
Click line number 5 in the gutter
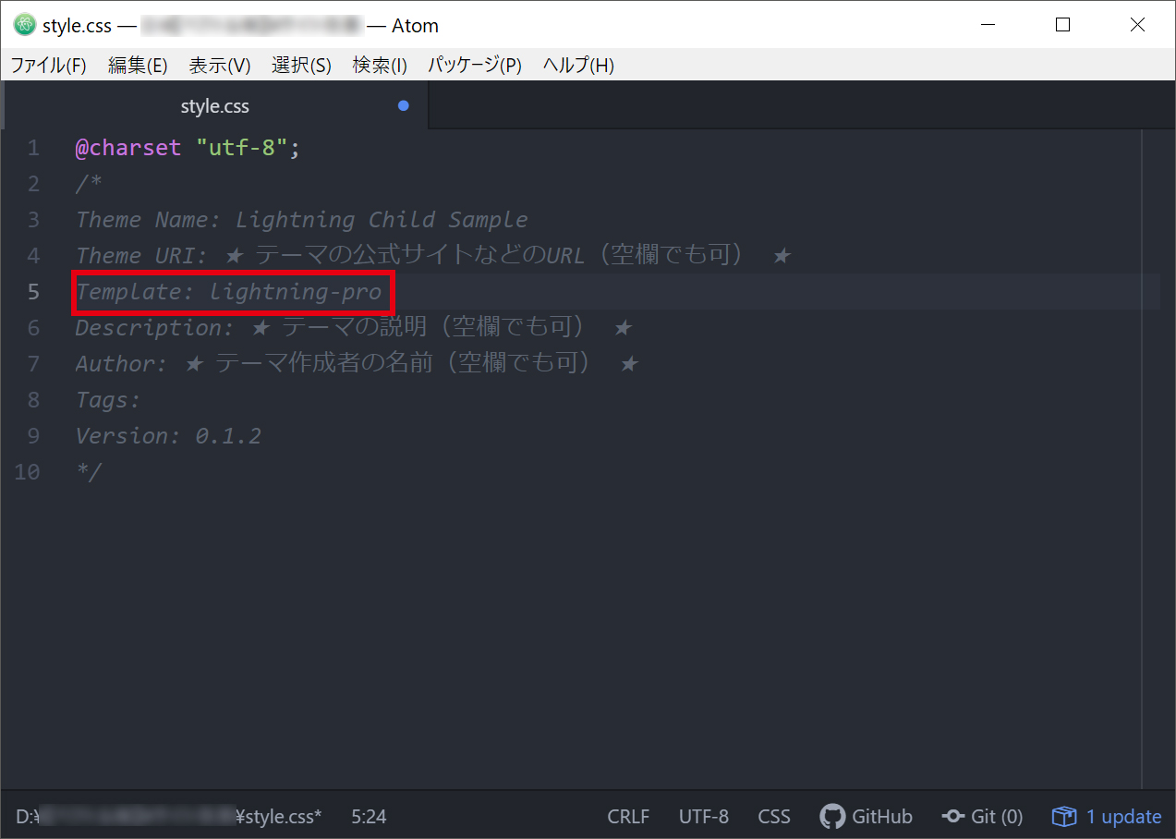click(33, 291)
